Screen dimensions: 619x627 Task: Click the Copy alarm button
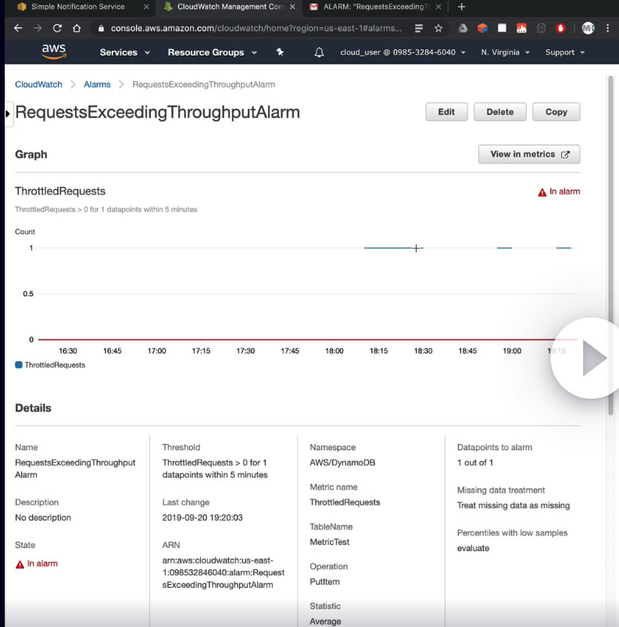(556, 112)
